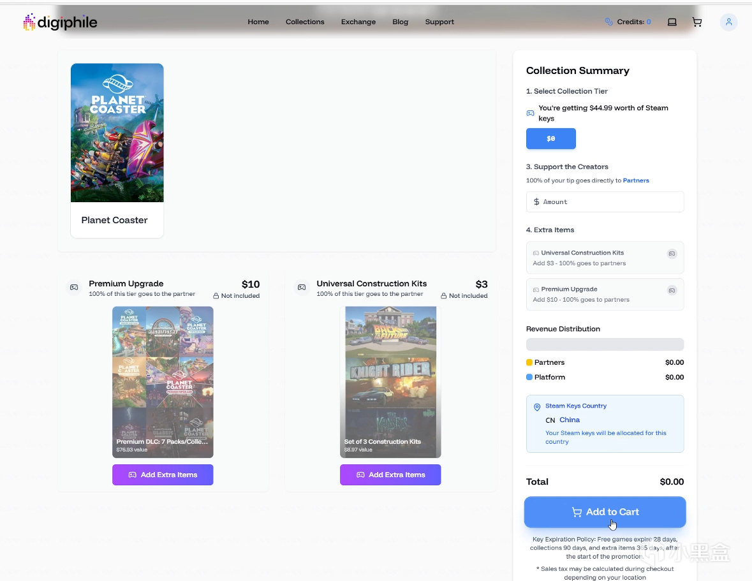Open the Set of 3 Construction Kits thumbnail
752x581 pixels.
click(x=390, y=382)
